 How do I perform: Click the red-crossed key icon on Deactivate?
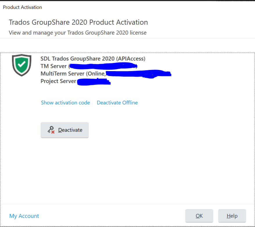[52, 130]
